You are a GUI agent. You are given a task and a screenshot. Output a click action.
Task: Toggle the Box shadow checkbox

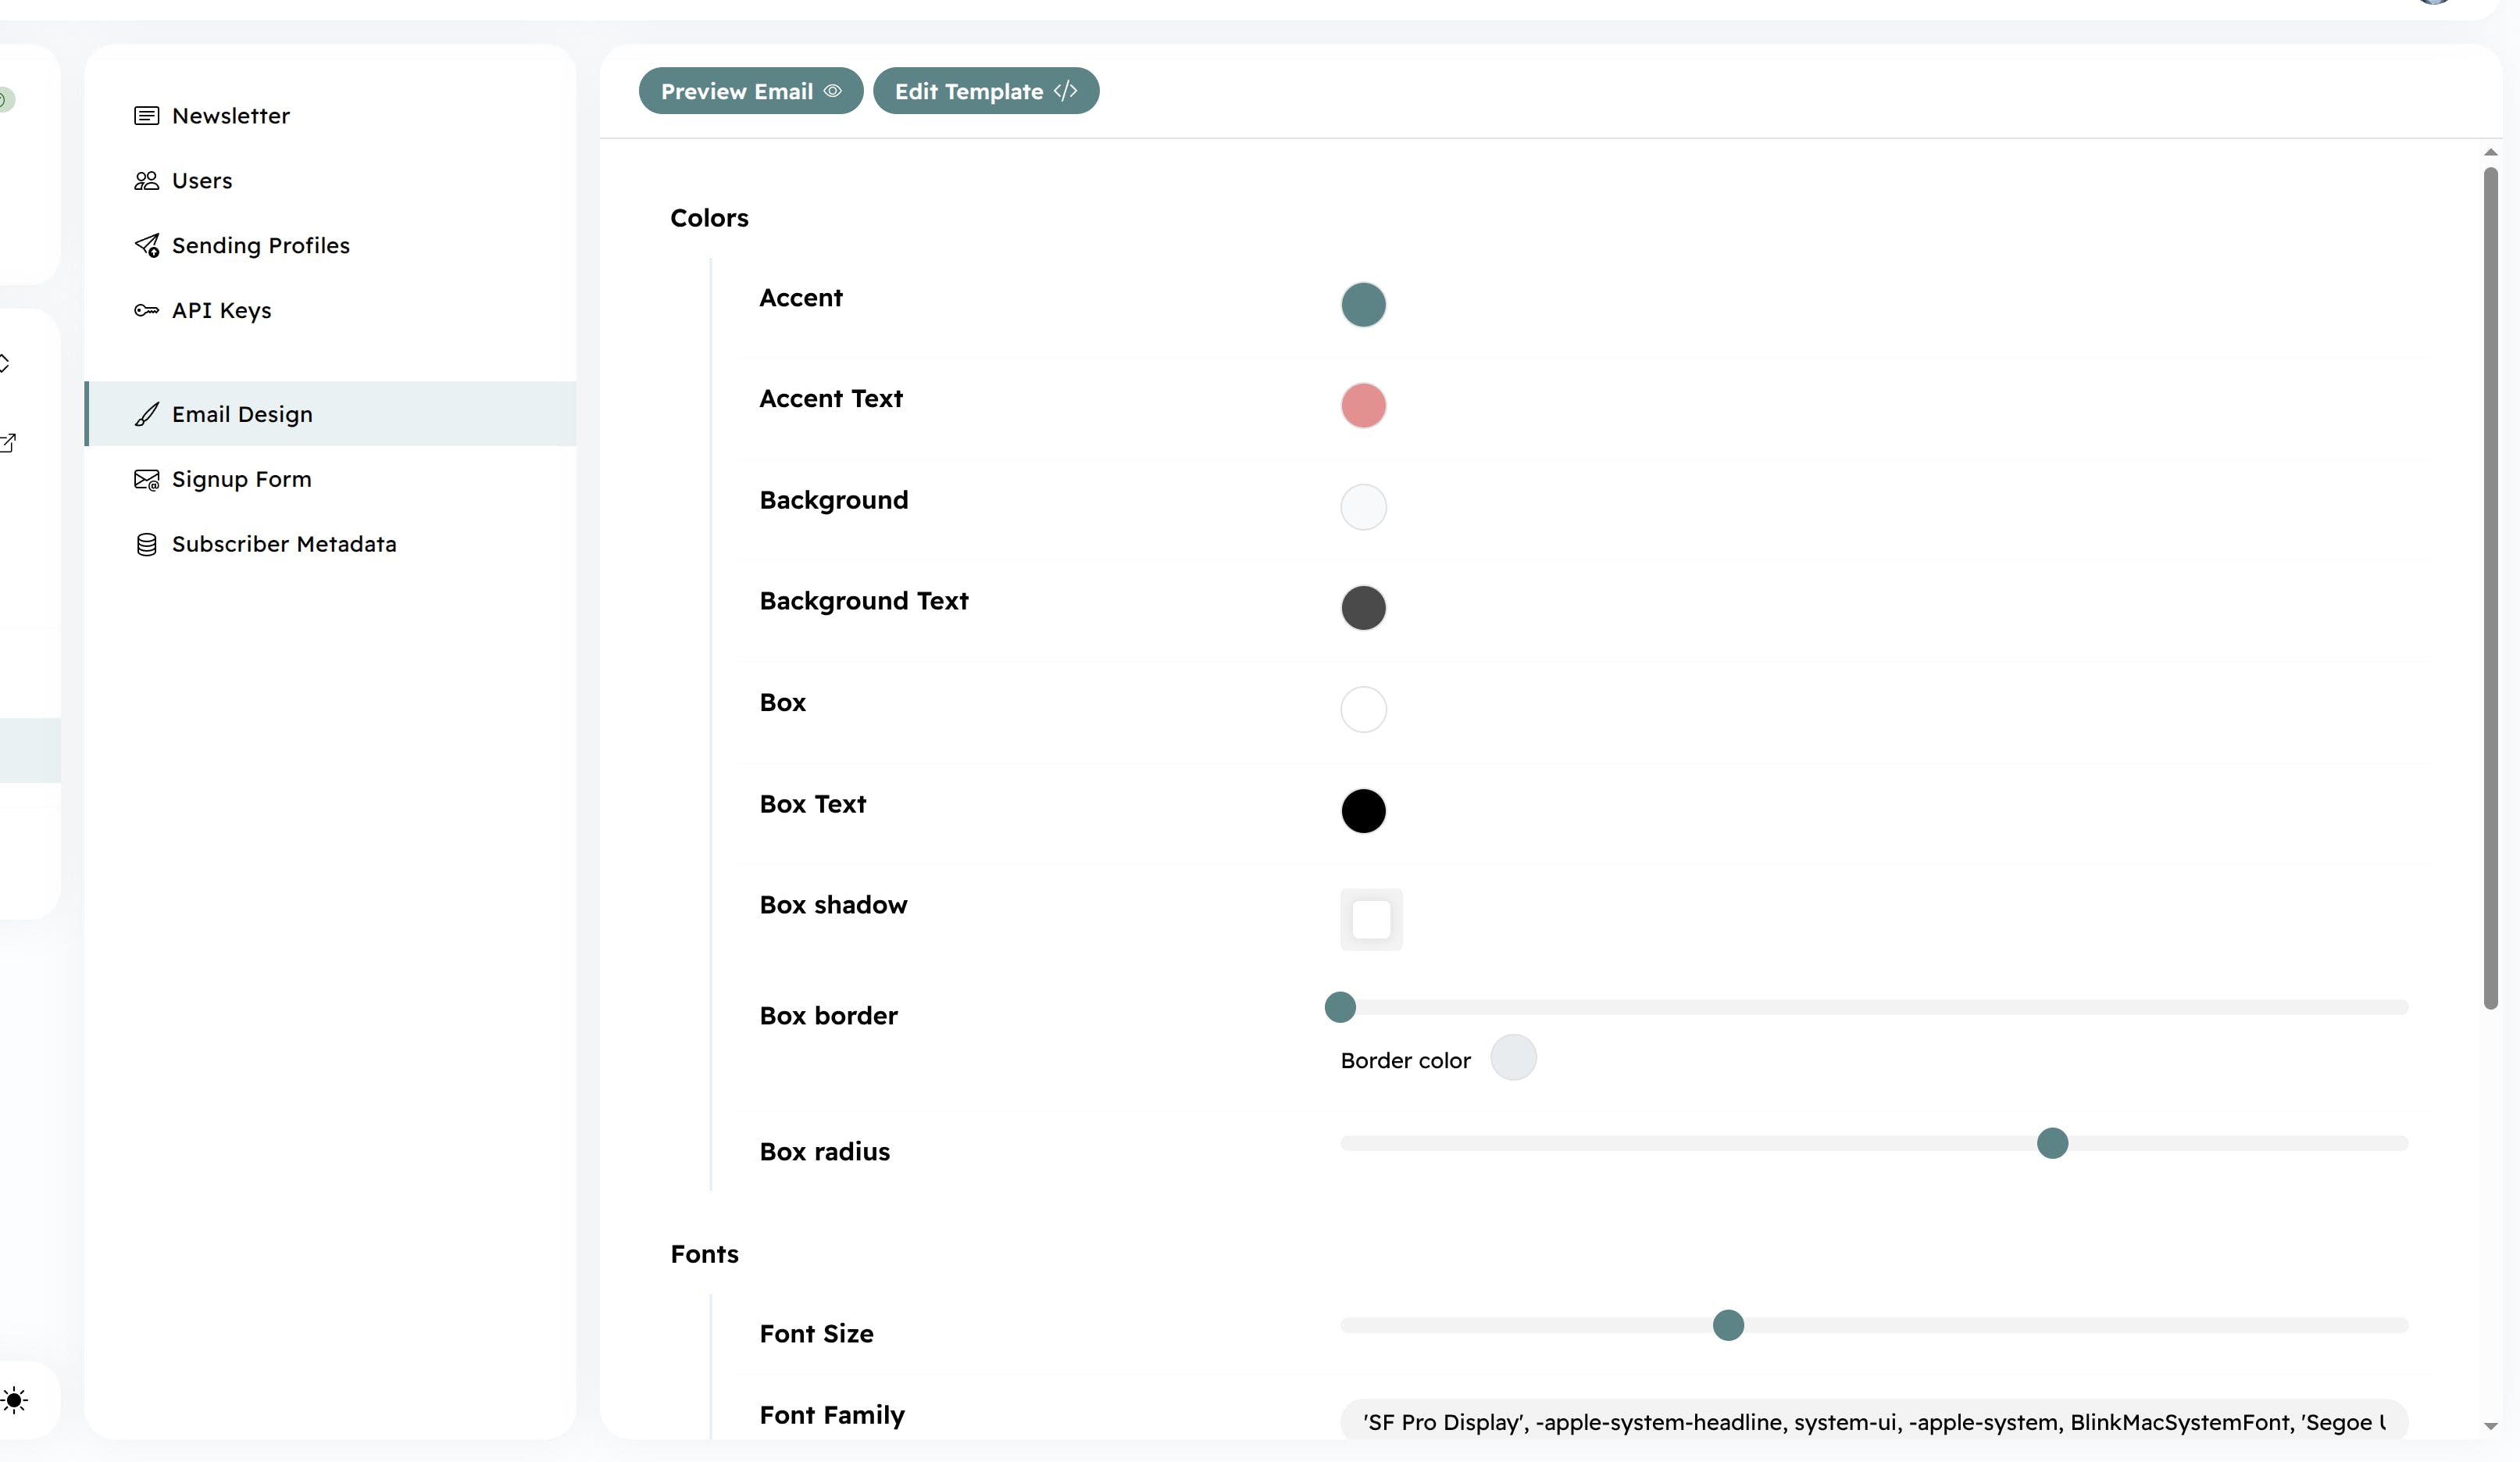pyautogui.click(x=1371, y=919)
